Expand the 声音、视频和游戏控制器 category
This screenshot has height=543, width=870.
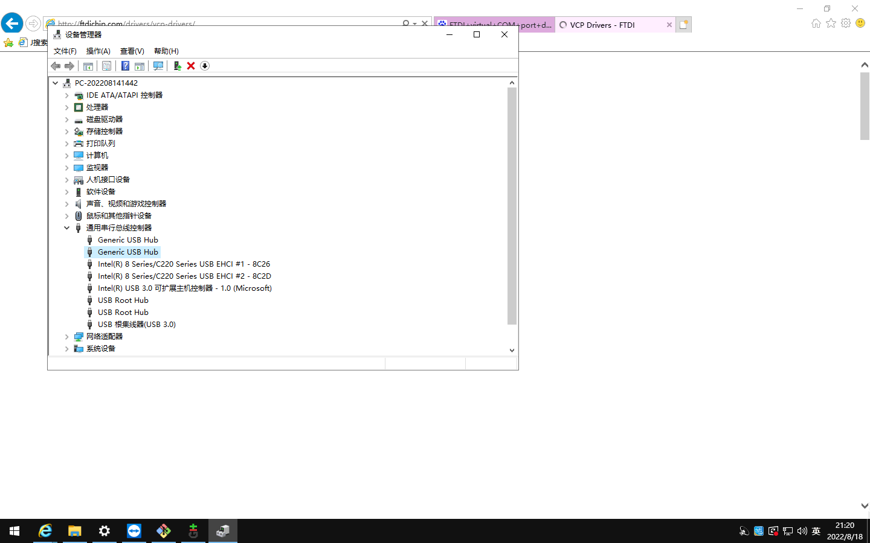[x=67, y=204]
